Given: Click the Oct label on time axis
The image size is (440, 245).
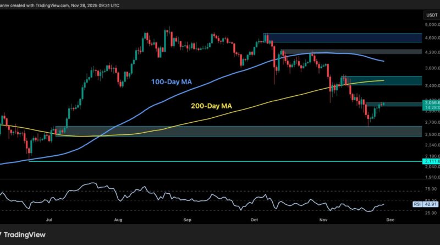Looking at the screenshot, I should coord(254,219).
